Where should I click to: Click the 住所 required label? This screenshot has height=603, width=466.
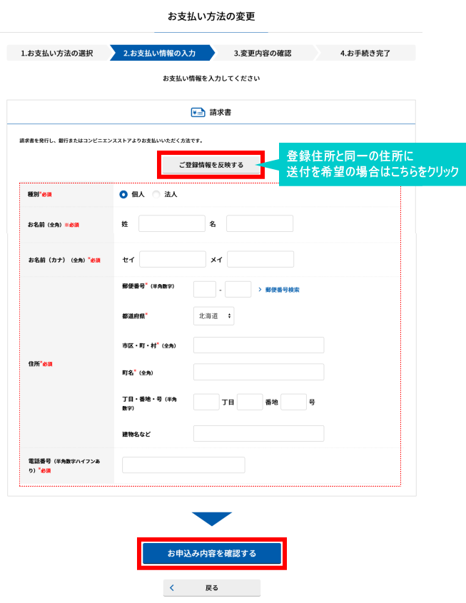pyautogui.click(x=40, y=364)
